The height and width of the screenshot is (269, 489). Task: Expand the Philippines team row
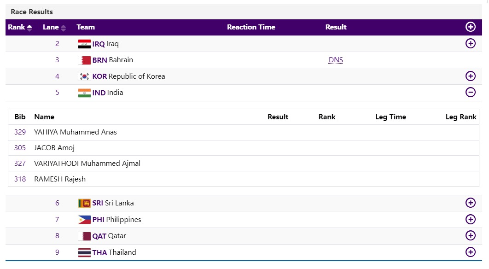pos(470,220)
